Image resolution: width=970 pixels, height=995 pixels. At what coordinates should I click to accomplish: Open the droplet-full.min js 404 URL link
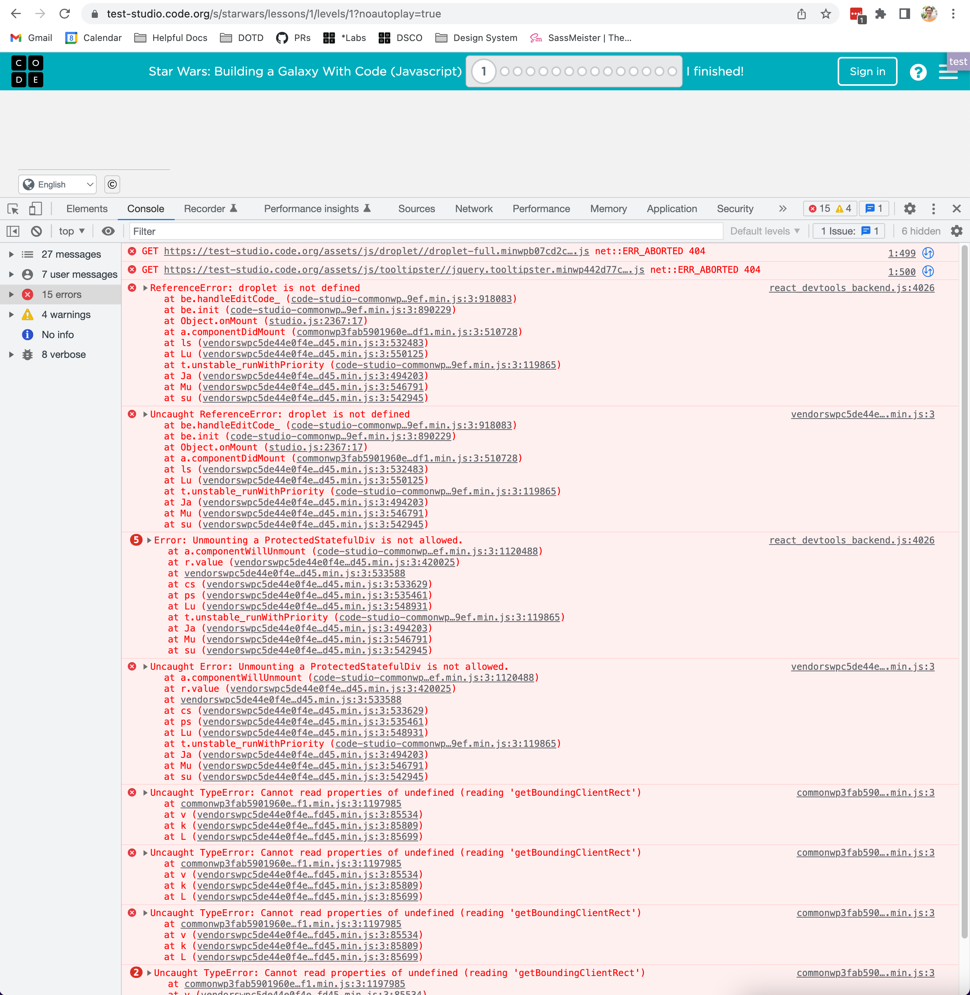376,251
